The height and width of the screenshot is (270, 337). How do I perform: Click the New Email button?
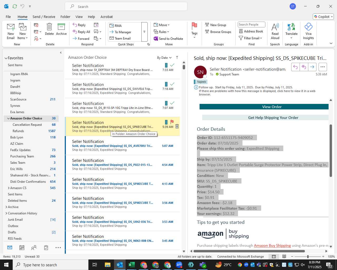tap(11, 31)
